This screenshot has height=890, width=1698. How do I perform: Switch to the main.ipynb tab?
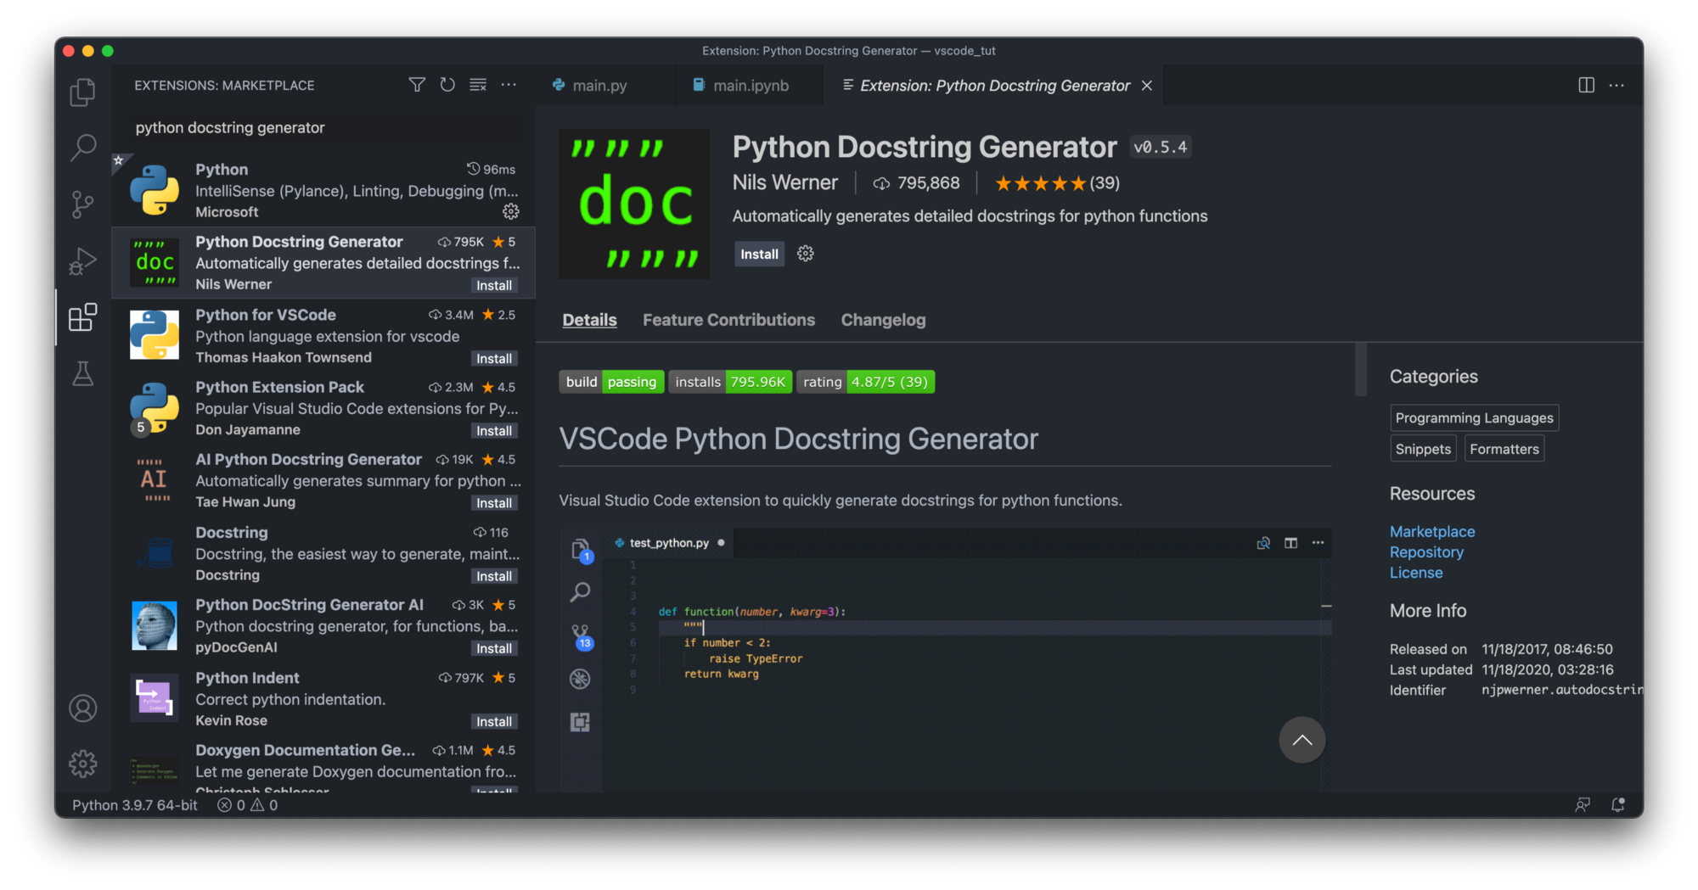[748, 85]
